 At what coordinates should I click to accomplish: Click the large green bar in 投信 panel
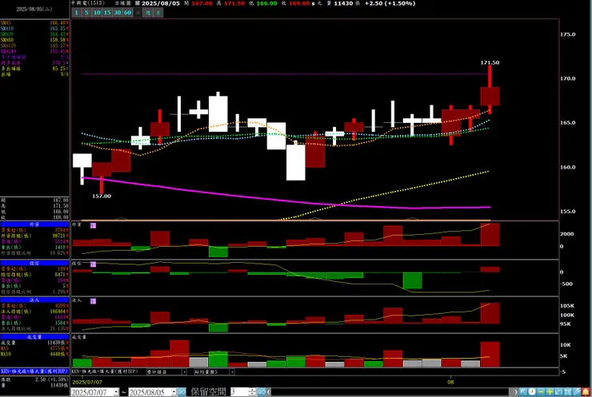412,280
